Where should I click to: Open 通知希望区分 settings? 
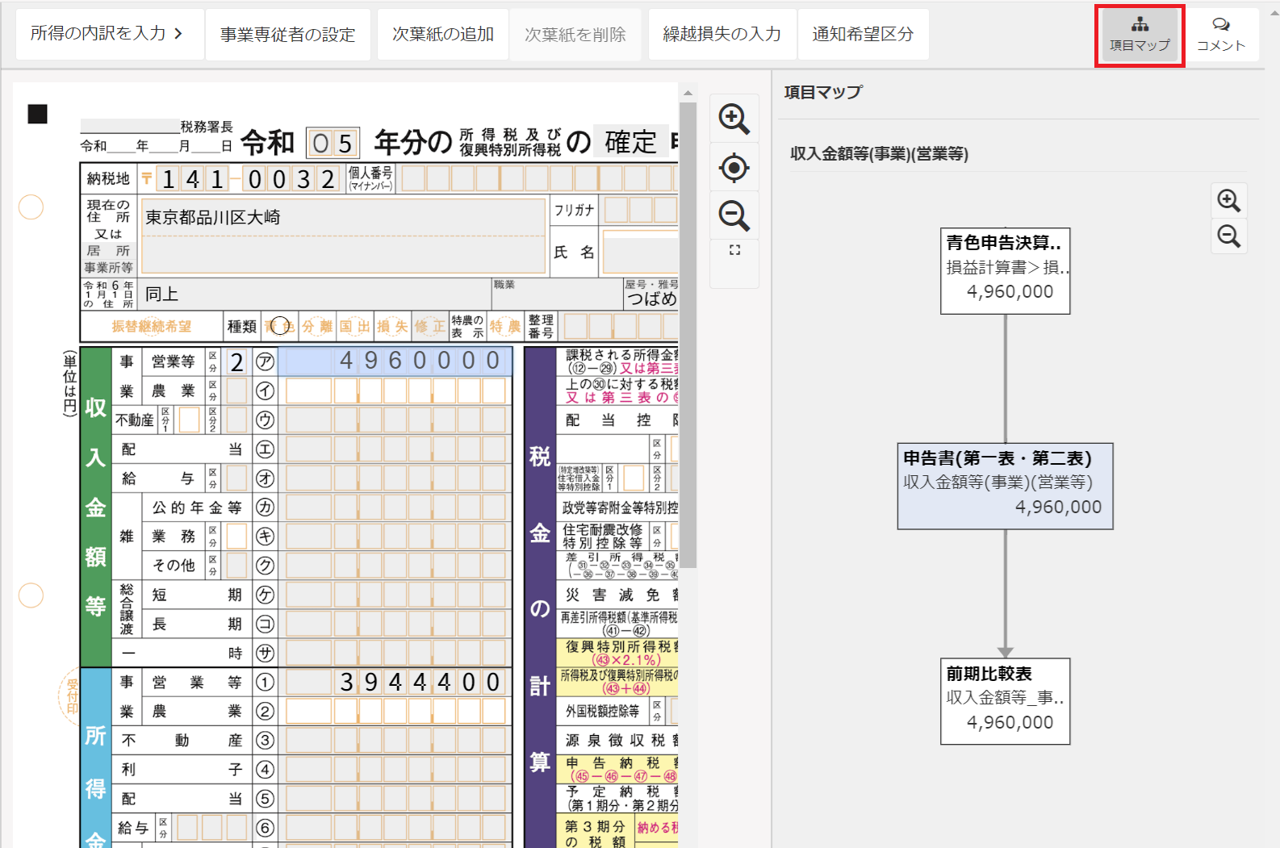[863, 34]
